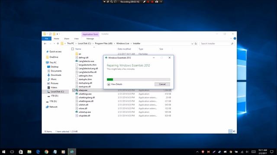Viewport: 277px width, 155px height.
Task: Select the wlupdate.dll file icon
Action: (77, 116)
